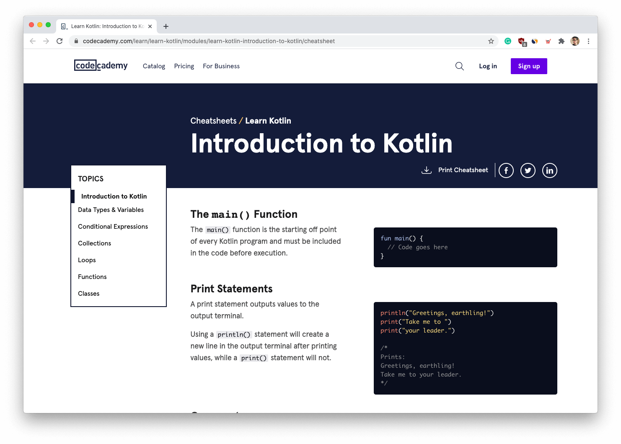Screen dimensions: 621x444
Task: Share cheatsheet on Facebook icon
Action: (x=506, y=170)
